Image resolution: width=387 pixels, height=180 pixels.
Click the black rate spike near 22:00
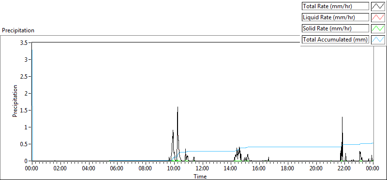[342, 117]
